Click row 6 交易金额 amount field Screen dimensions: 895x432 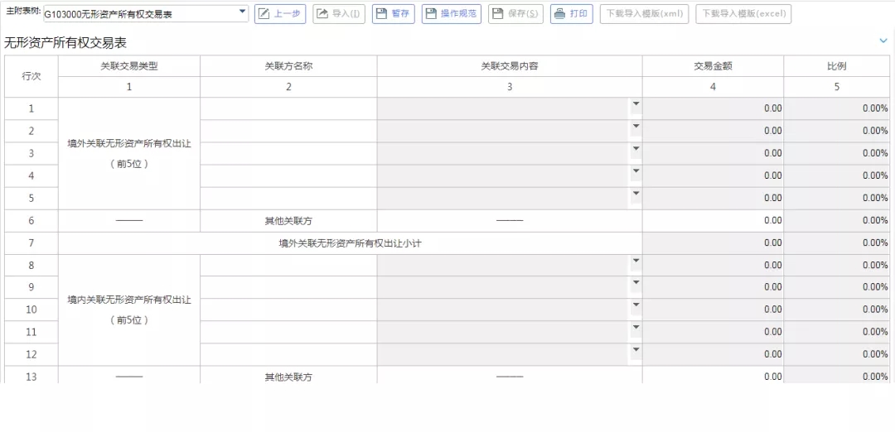click(x=713, y=220)
